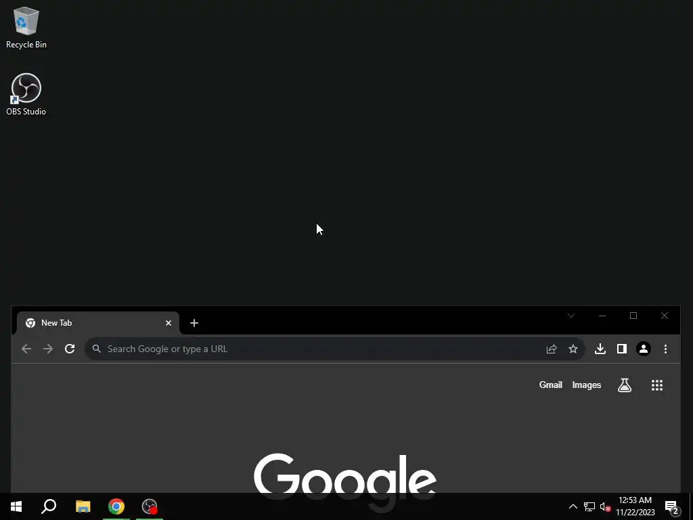This screenshot has height=520, width=693.
Task: Click the search icon in the address bar
Action: [x=96, y=349]
